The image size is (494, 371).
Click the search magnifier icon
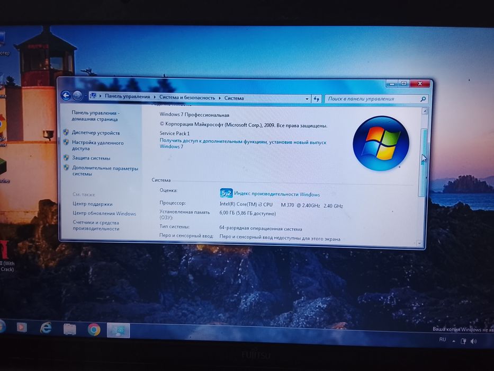pos(423,99)
